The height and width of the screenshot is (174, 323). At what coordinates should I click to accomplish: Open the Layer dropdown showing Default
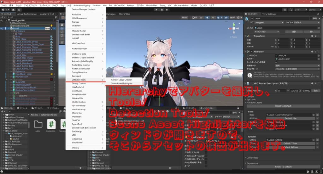pos(307,23)
